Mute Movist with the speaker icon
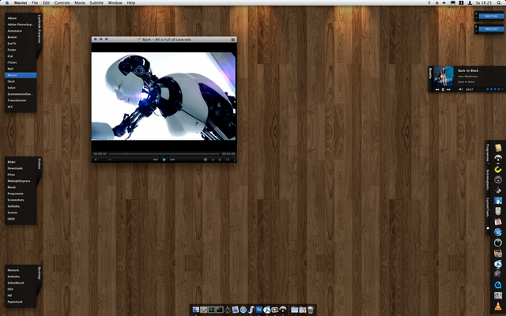506x316 pixels. (x=96, y=160)
